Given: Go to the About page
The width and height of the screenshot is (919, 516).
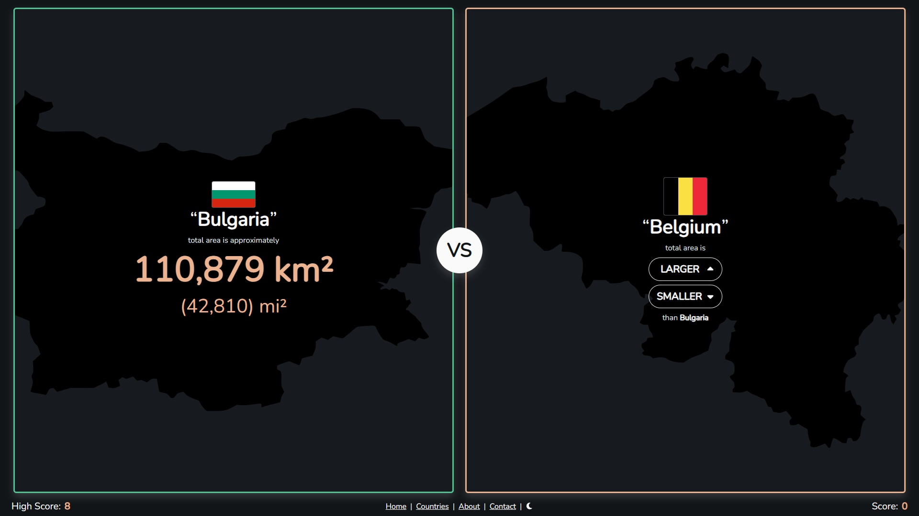Looking at the screenshot, I should pyautogui.click(x=469, y=506).
